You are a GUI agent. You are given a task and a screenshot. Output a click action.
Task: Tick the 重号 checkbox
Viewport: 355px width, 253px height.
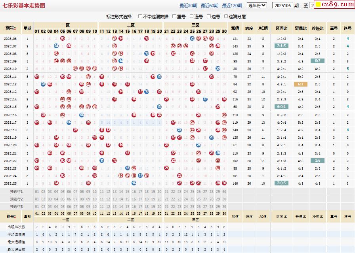174,17
